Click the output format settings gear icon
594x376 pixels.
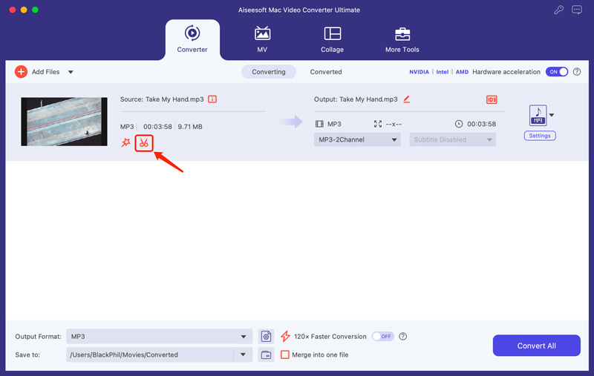(267, 337)
